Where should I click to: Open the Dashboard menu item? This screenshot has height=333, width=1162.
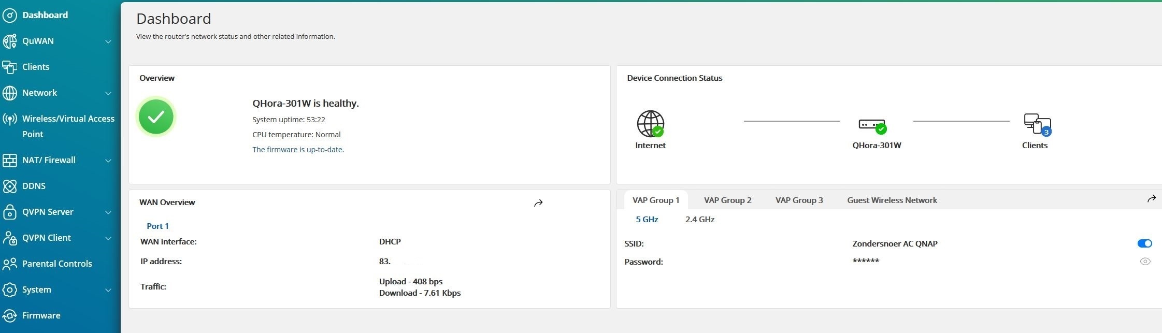(45, 15)
